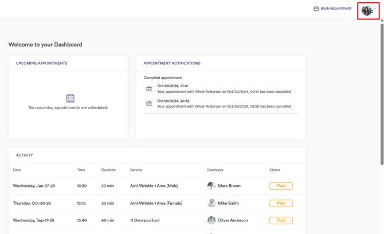384x234 pixels.
Task: Click the Date column header
Action: (x=17, y=170)
